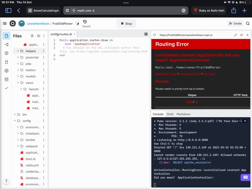Clear the console with the X

tap(245, 121)
